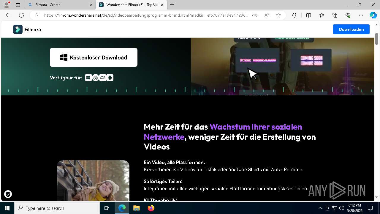Open volume control in system tray
The image size is (380, 214).
tap(341, 208)
